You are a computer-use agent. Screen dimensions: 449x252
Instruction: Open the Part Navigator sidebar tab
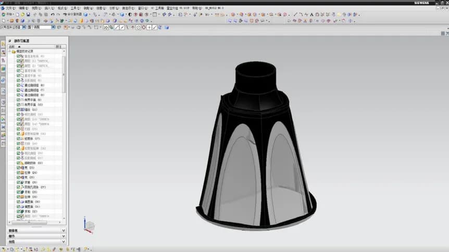[x=3, y=60]
